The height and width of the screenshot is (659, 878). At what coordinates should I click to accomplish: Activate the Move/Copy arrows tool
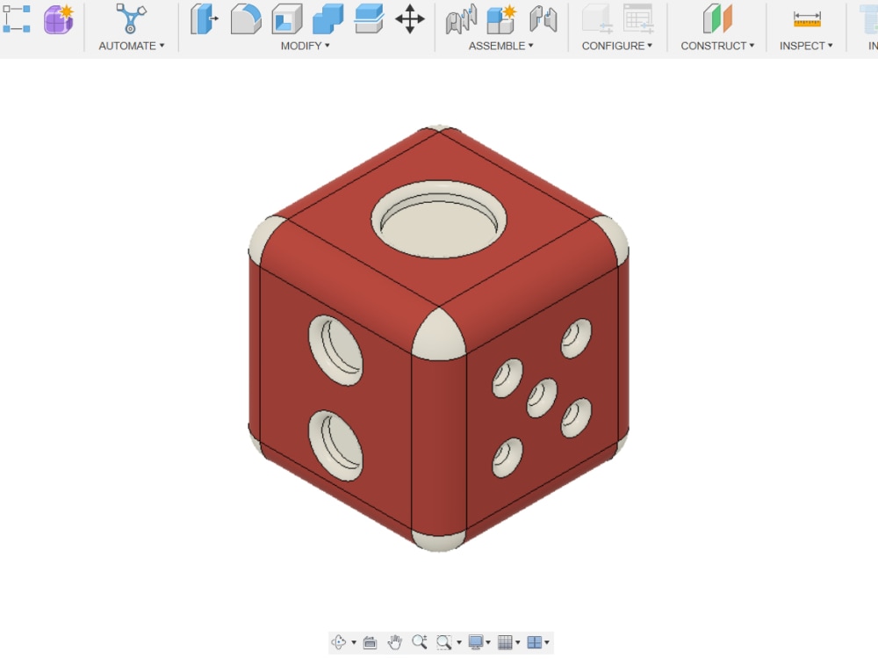(410, 19)
